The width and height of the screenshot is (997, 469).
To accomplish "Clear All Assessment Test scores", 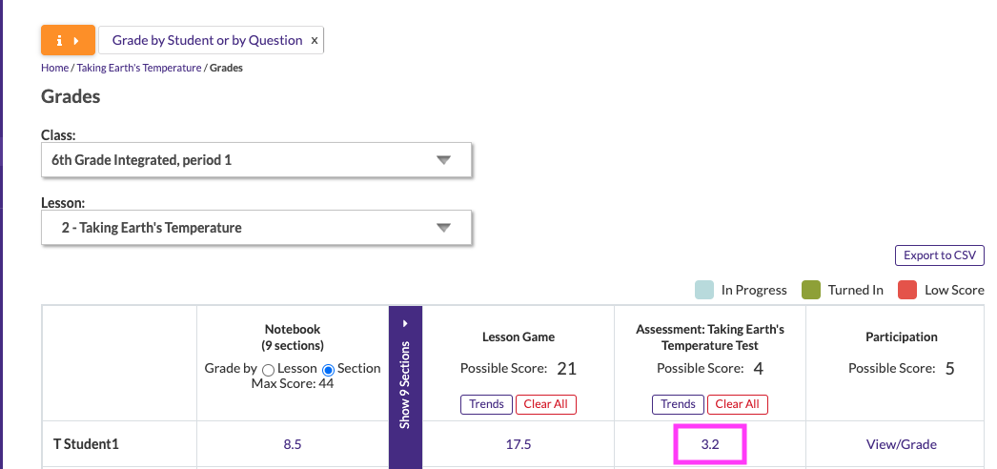I will click(x=737, y=404).
